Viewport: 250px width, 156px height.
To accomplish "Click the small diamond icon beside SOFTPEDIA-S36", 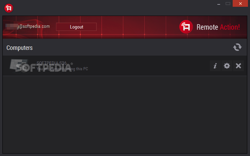I will [x=72, y=64].
